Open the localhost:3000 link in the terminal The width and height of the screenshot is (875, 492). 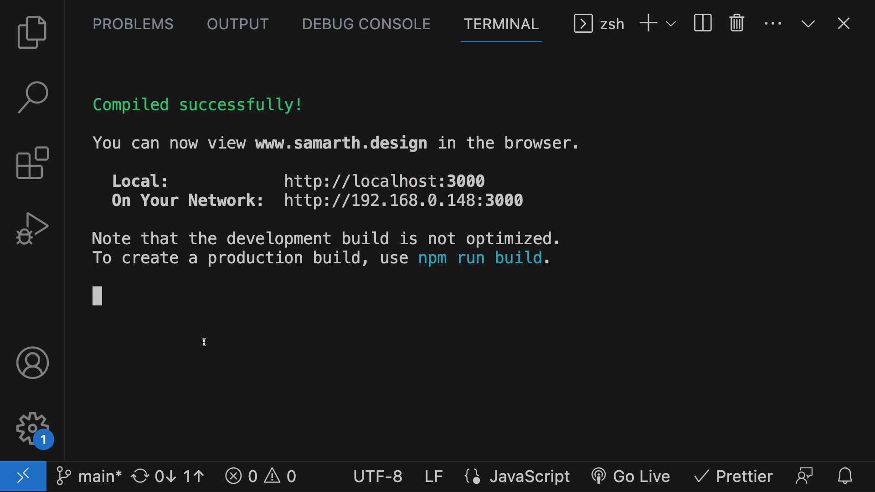coord(384,181)
